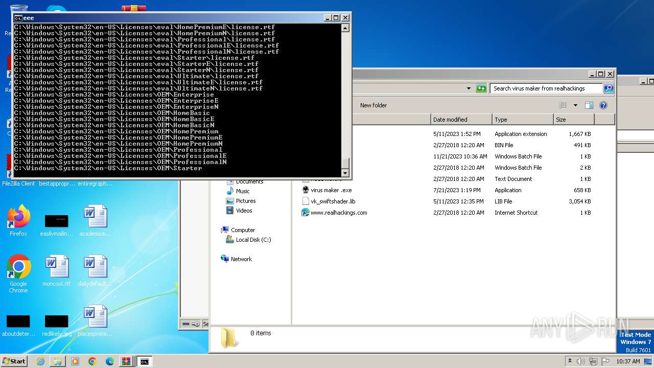The image size is (654, 368).
Task: Select the easilymailin black thumbnail file
Action: (56, 225)
